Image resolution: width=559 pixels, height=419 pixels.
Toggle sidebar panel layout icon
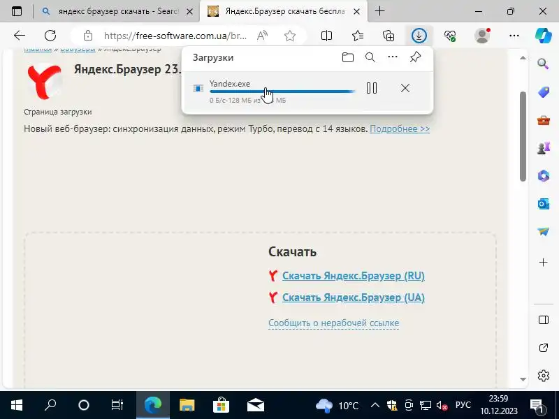(x=544, y=320)
